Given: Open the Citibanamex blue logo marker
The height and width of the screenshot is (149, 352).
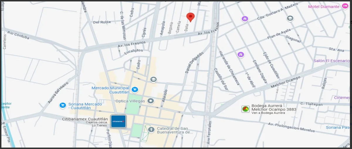Looking at the screenshot, I should click(x=118, y=121).
